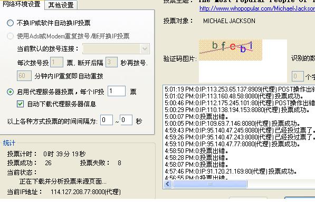Viewport: 315px width, 202px height.
Task: Open the 其他设置 tab
Action: point(61,5)
